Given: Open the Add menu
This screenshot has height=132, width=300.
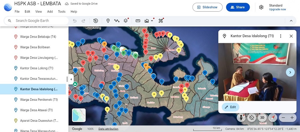Looking at the screenshot, I should click(x=50, y=11).
